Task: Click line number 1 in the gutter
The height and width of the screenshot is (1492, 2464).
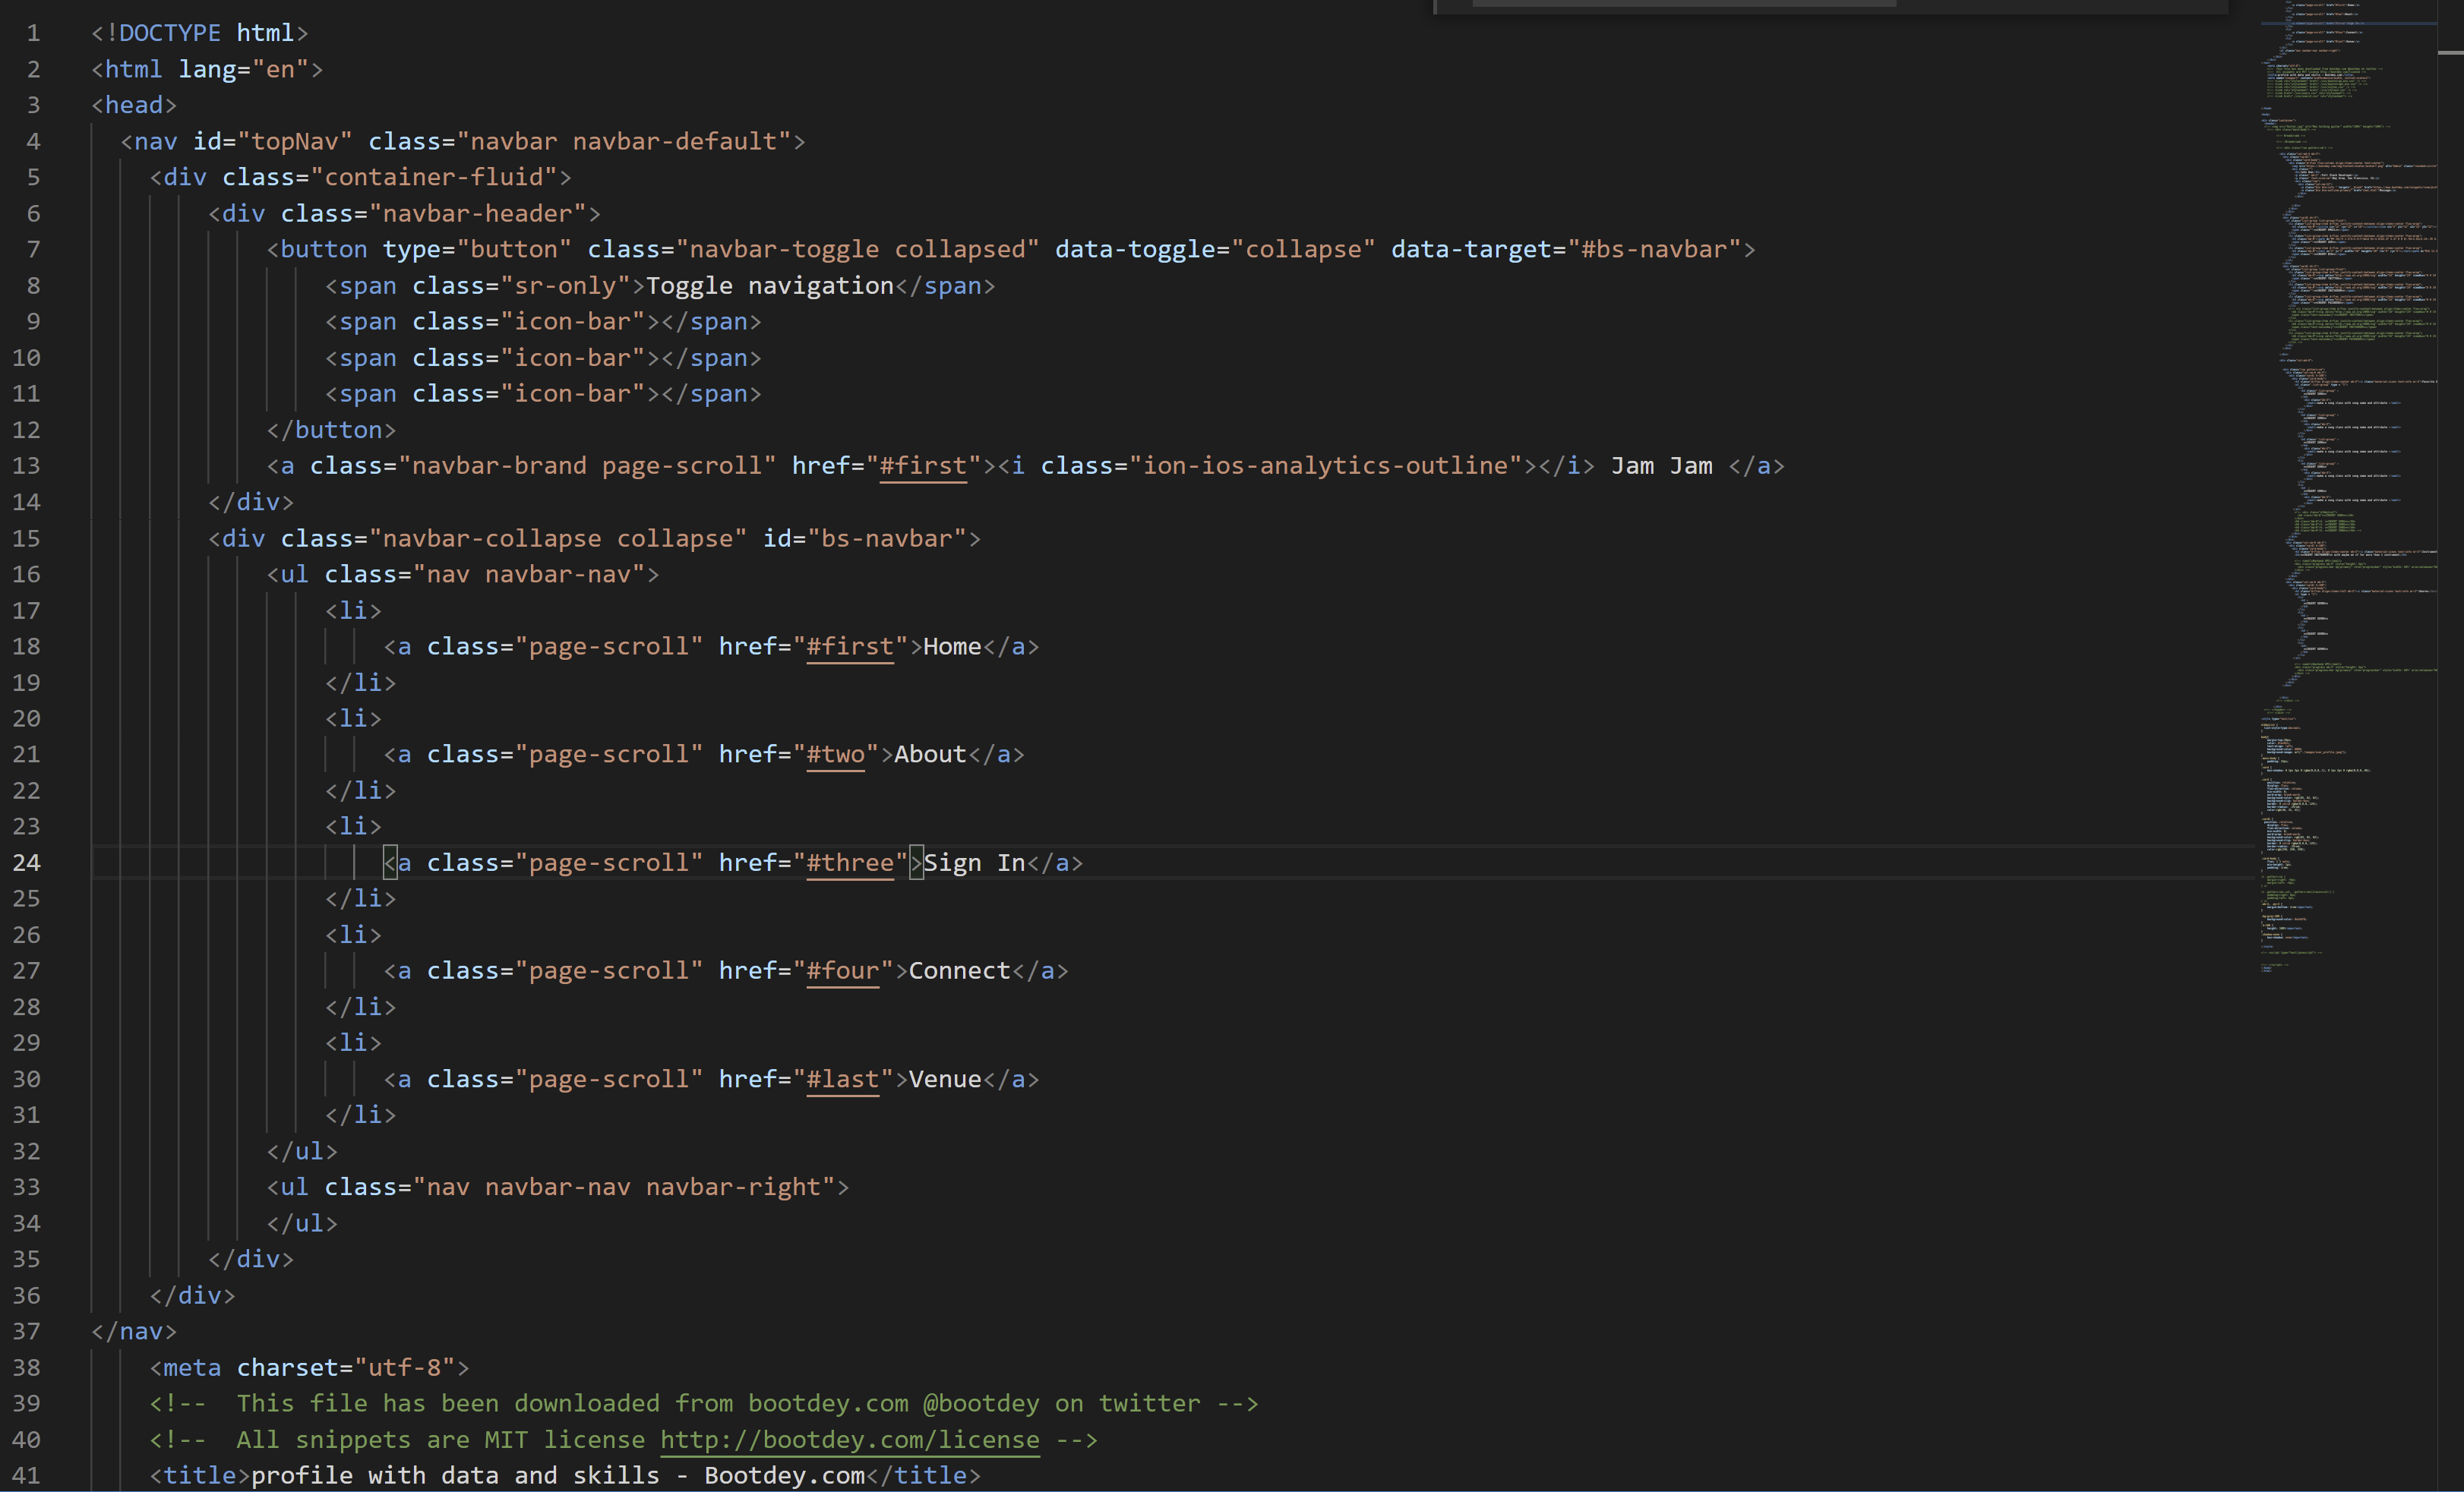Action: [x=34, y=33]
